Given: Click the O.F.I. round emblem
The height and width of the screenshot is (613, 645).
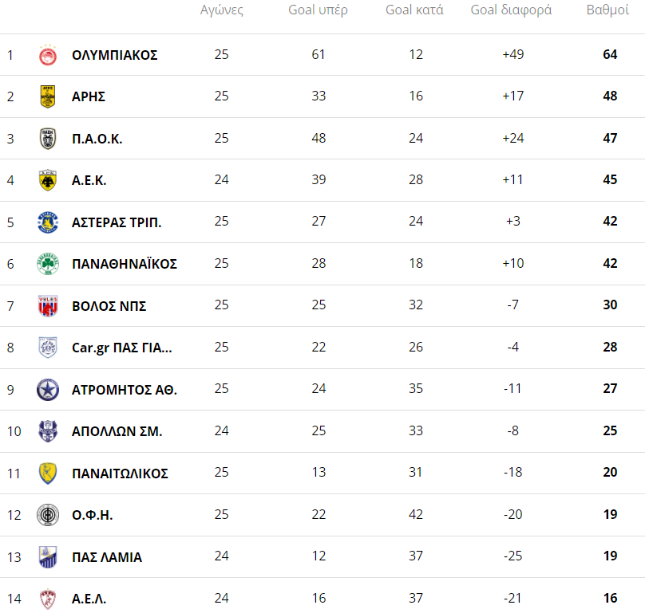Looking at the screenshot, I should tap(48, 515).
